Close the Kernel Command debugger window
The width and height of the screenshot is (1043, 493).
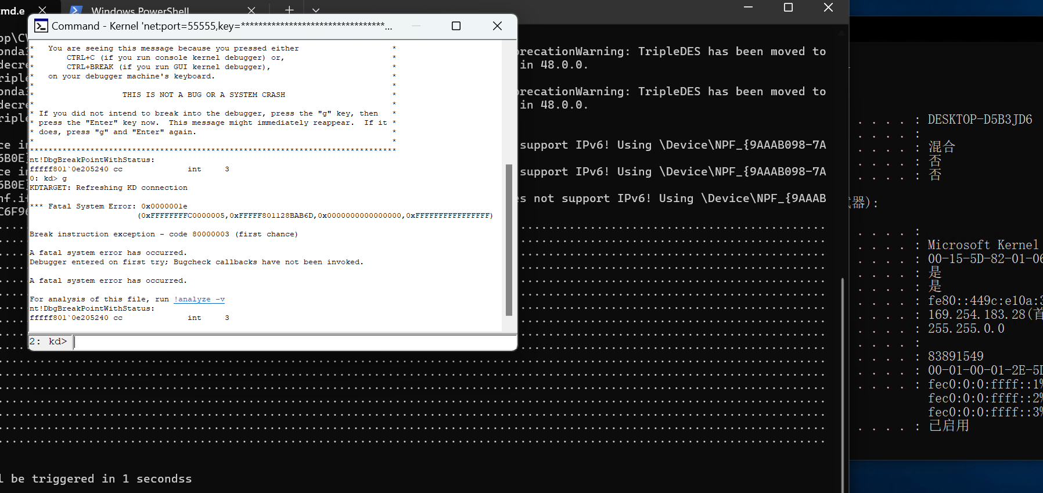pyautogui.click(x=497, y=26)
